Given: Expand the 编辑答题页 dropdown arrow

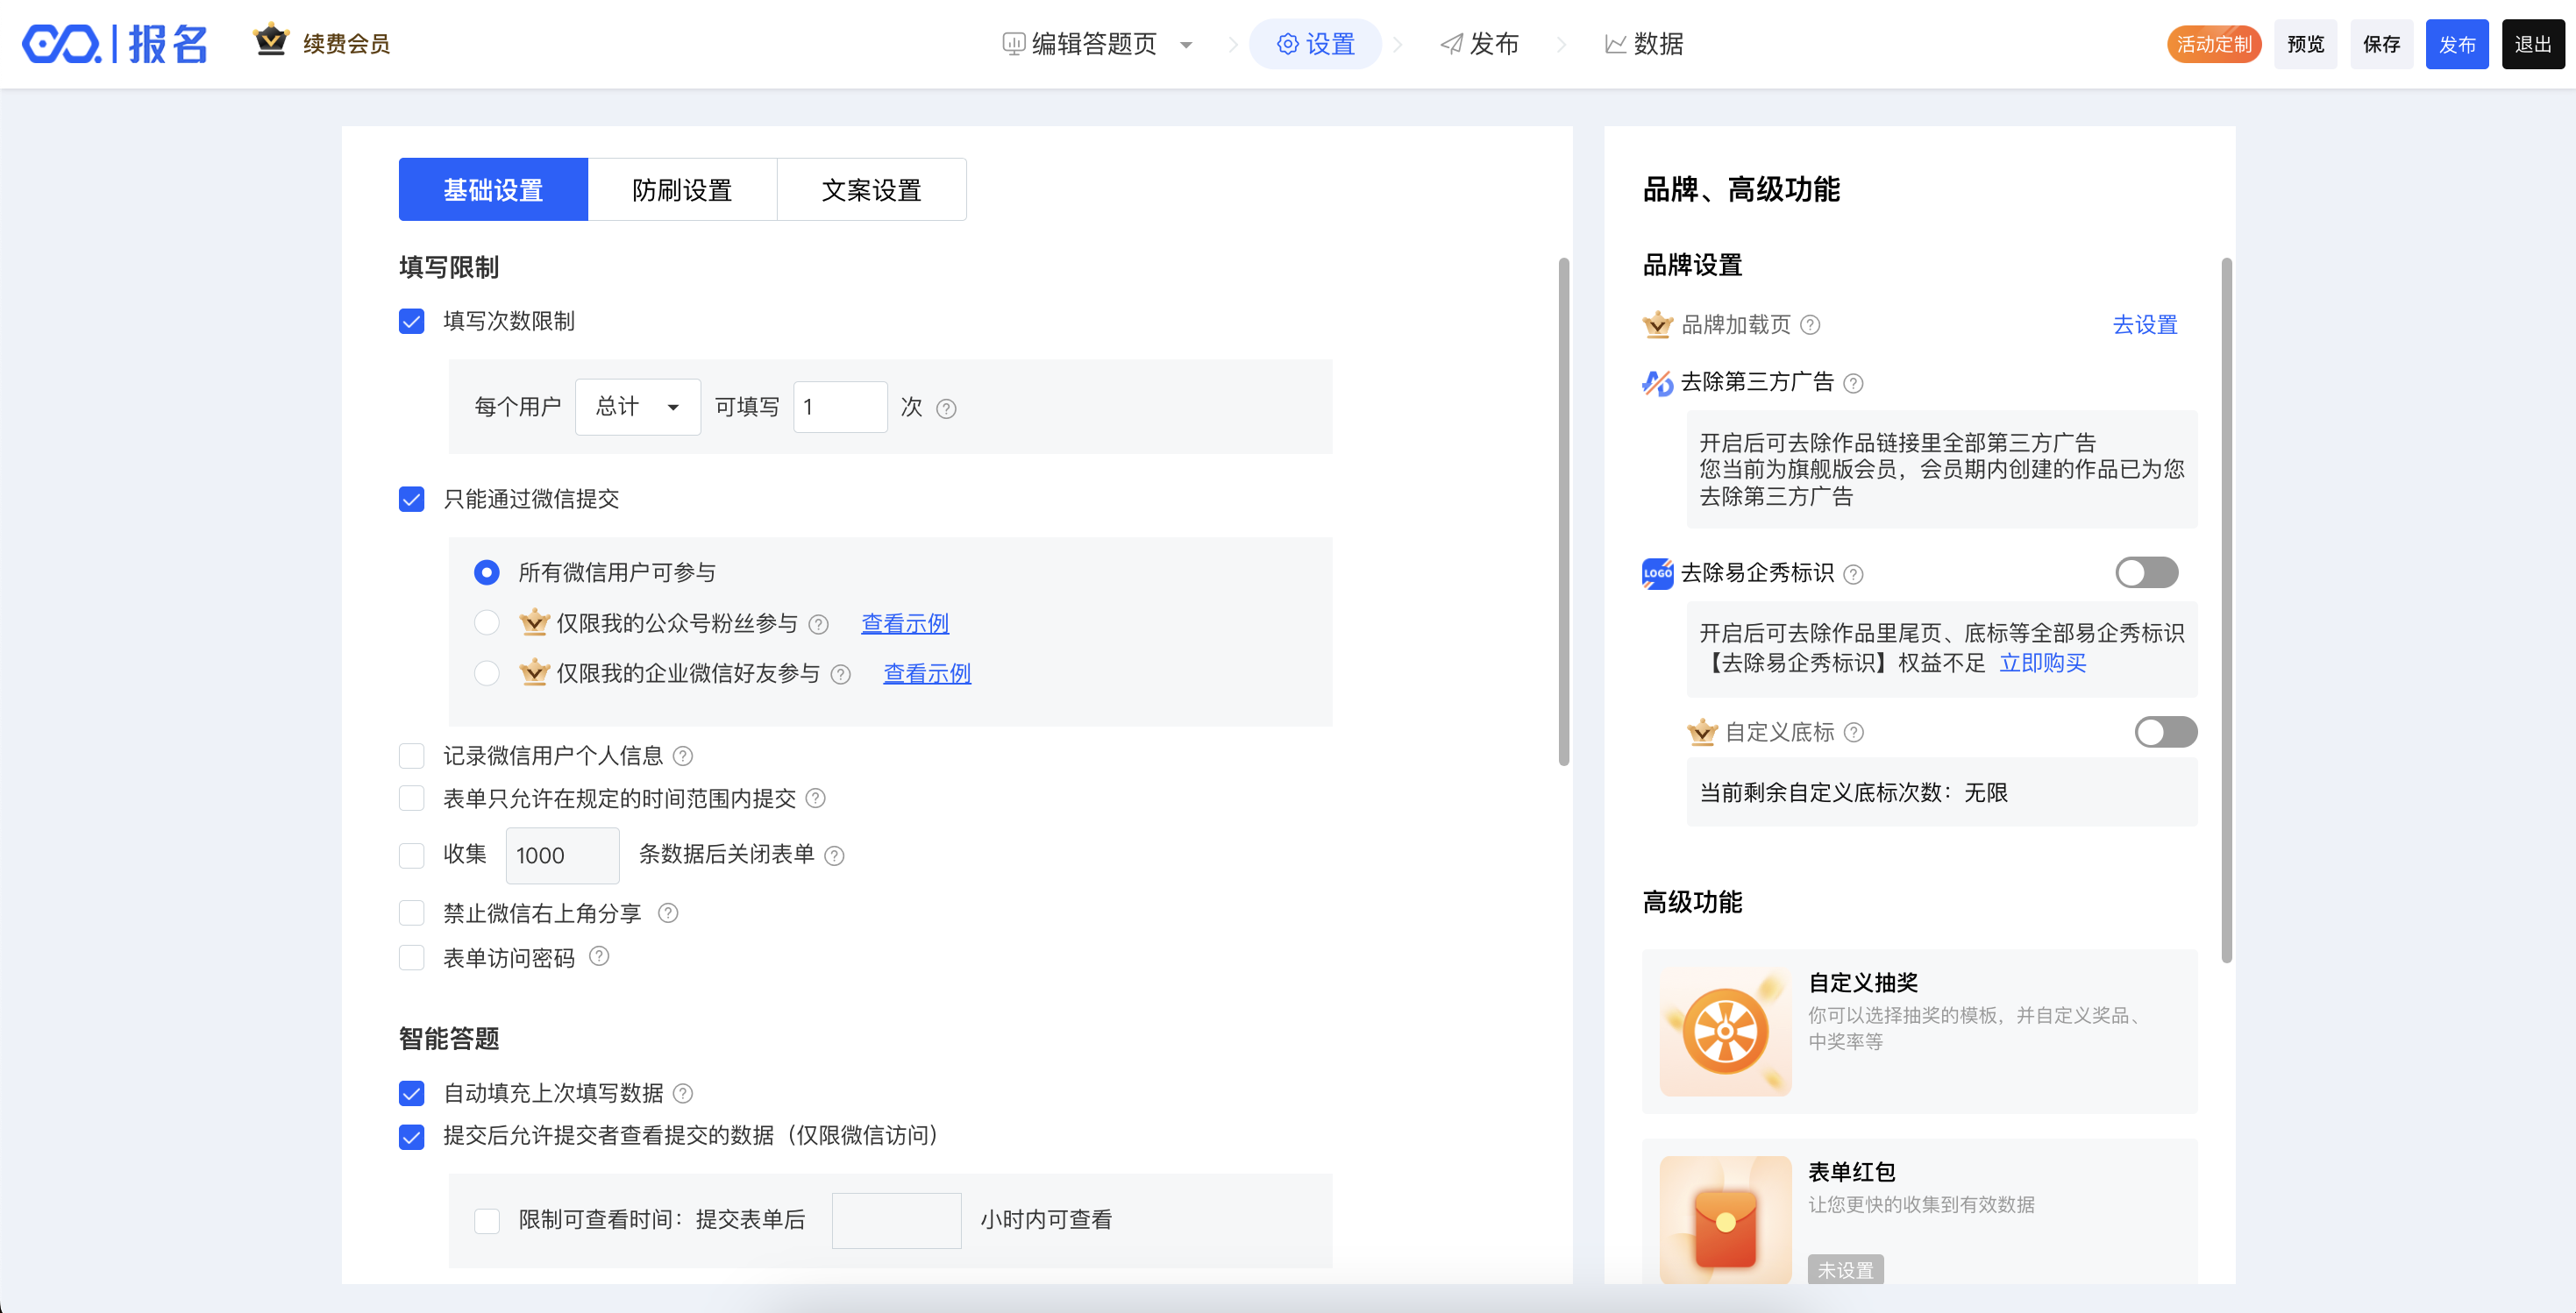Looking at the screenshot, I should [x=1186, y=45].
